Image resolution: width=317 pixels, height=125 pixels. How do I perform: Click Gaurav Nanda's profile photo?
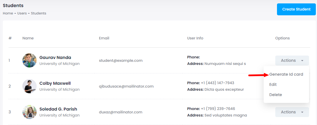pos(30,60)
